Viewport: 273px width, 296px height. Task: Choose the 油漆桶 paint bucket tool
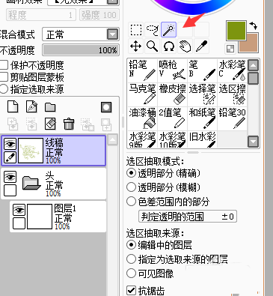click(142, 118)
